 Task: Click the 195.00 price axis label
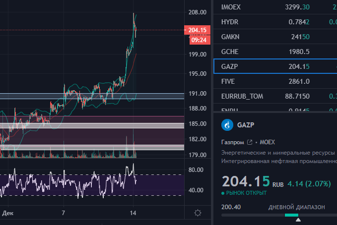click(x=198, y=74)
